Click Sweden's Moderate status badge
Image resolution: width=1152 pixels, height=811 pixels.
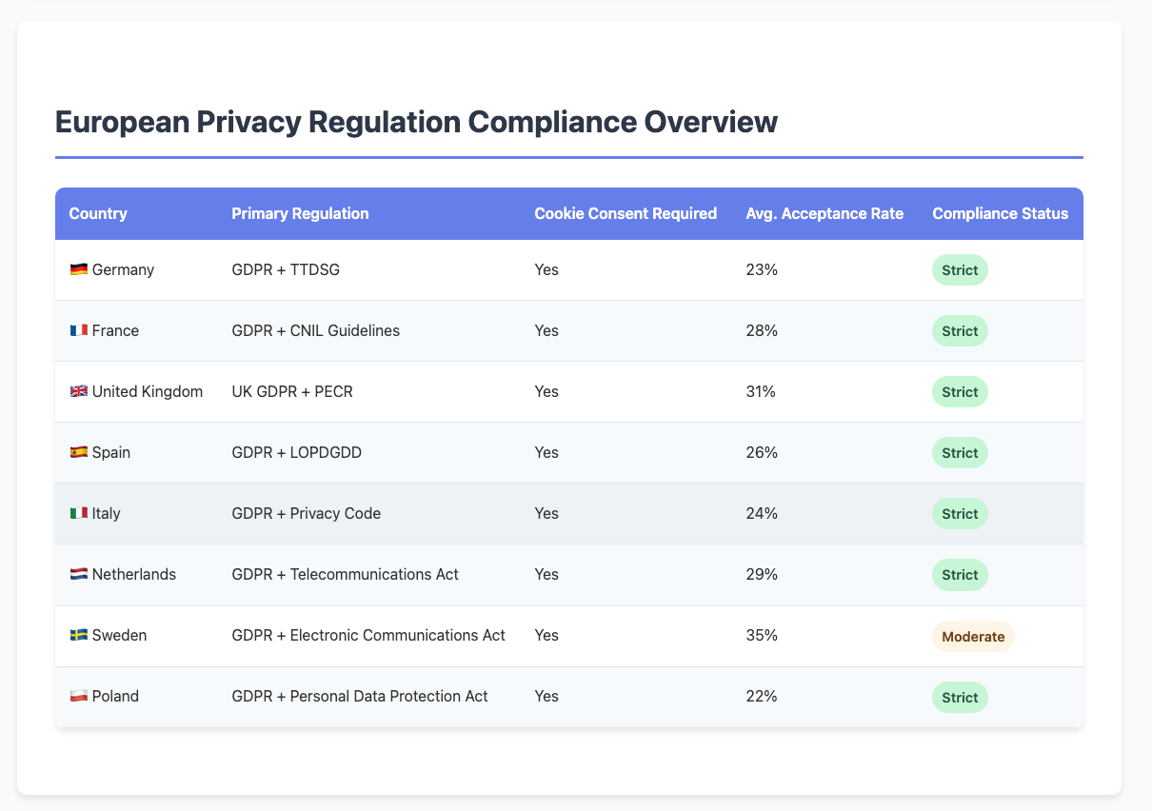pyautogui.click(x=972, y=636)
